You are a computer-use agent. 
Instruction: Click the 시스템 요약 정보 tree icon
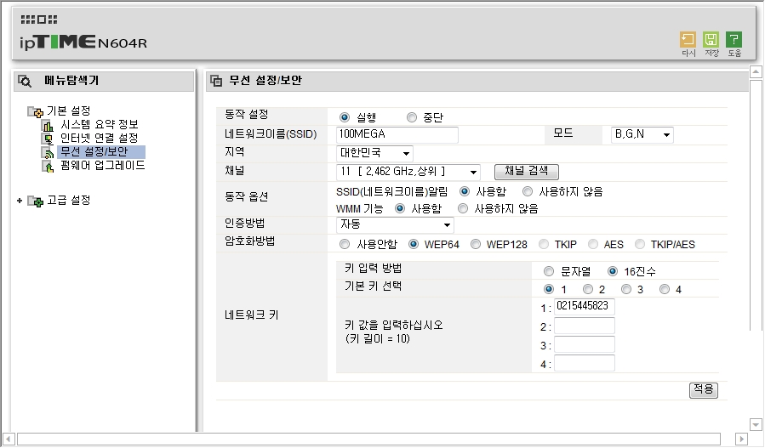click(x=48, y=125)
